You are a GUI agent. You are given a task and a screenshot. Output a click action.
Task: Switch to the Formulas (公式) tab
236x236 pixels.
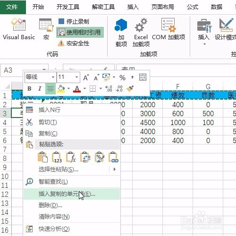click(193, 7)
